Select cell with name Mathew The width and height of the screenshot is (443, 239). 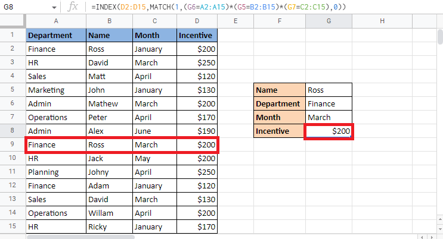[x=109, y=103]
